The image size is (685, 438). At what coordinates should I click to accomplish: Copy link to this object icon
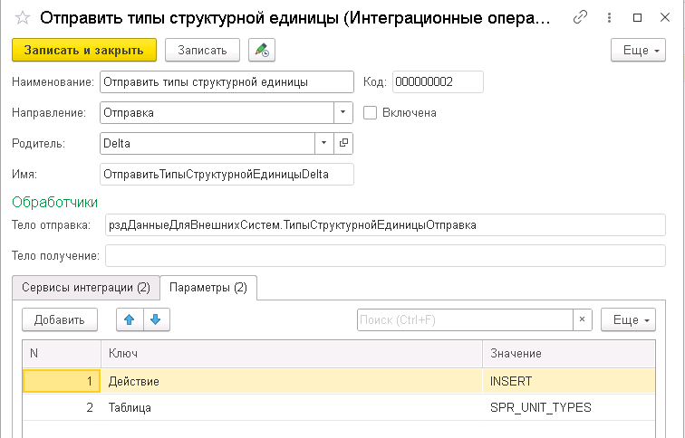(580, 17)
